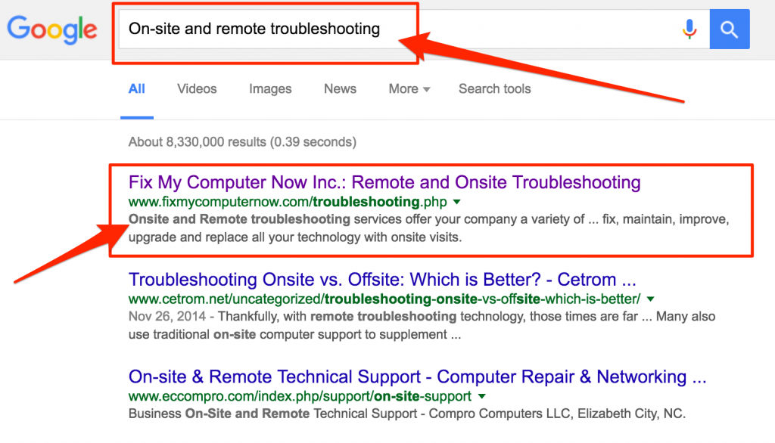Click the eccompro.com on-site-support URL
This screenshot has width=775, height=443.
coord(300,397)
